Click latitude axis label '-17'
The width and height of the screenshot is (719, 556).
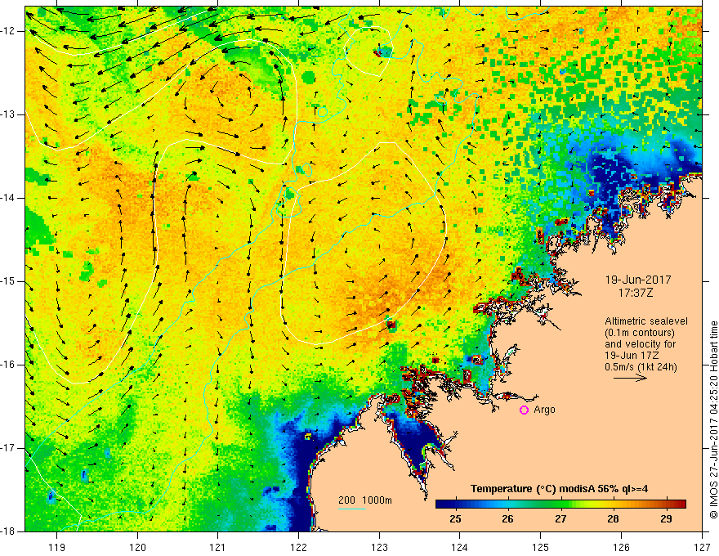(9, 448)
